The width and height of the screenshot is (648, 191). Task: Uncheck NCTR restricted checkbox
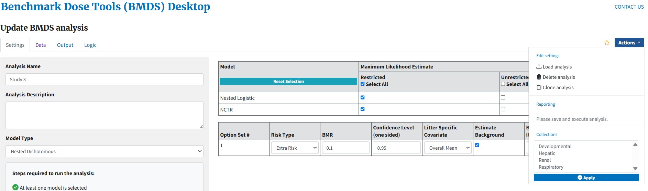point(362,109)
